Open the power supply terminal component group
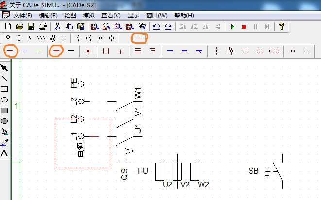 [8, 38]
